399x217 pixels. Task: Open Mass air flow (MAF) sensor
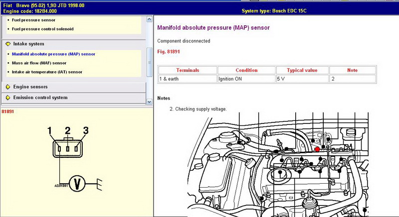[39, 63]
